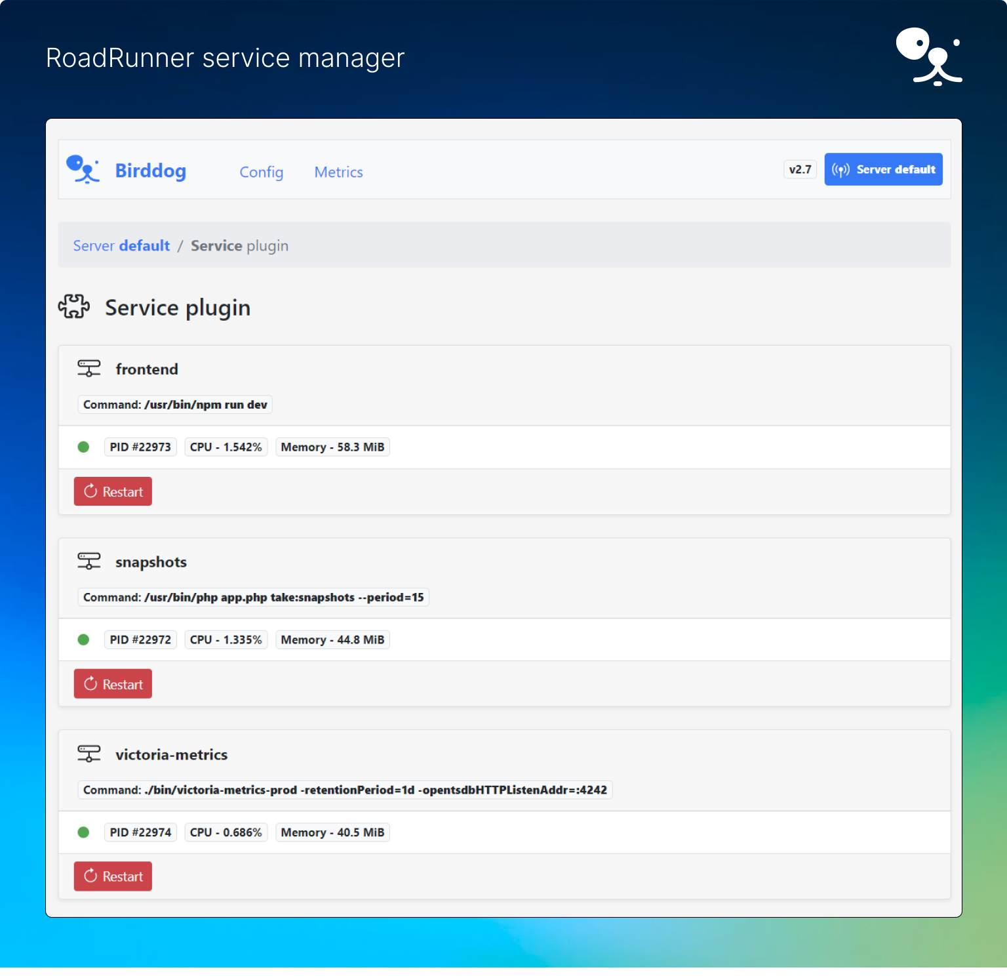This screenshot has width=1007, height=978.
Task: Click the green status dot for snapshots
Action: tap(83, 640)
